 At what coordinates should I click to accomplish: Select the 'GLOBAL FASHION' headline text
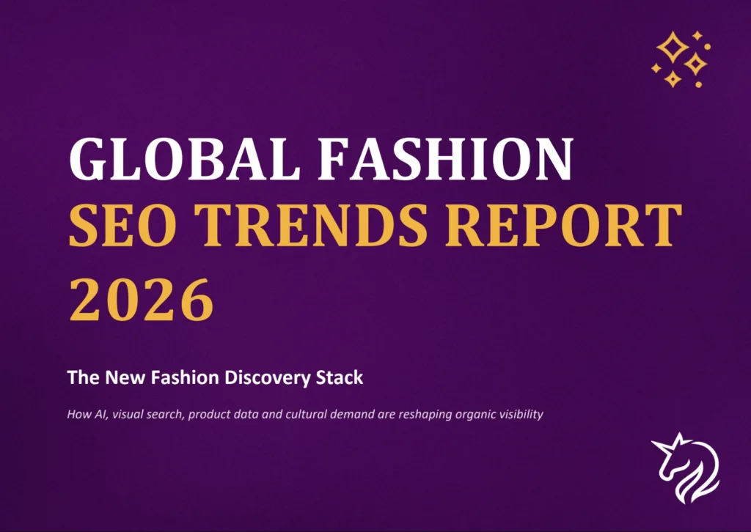[321, 159]
